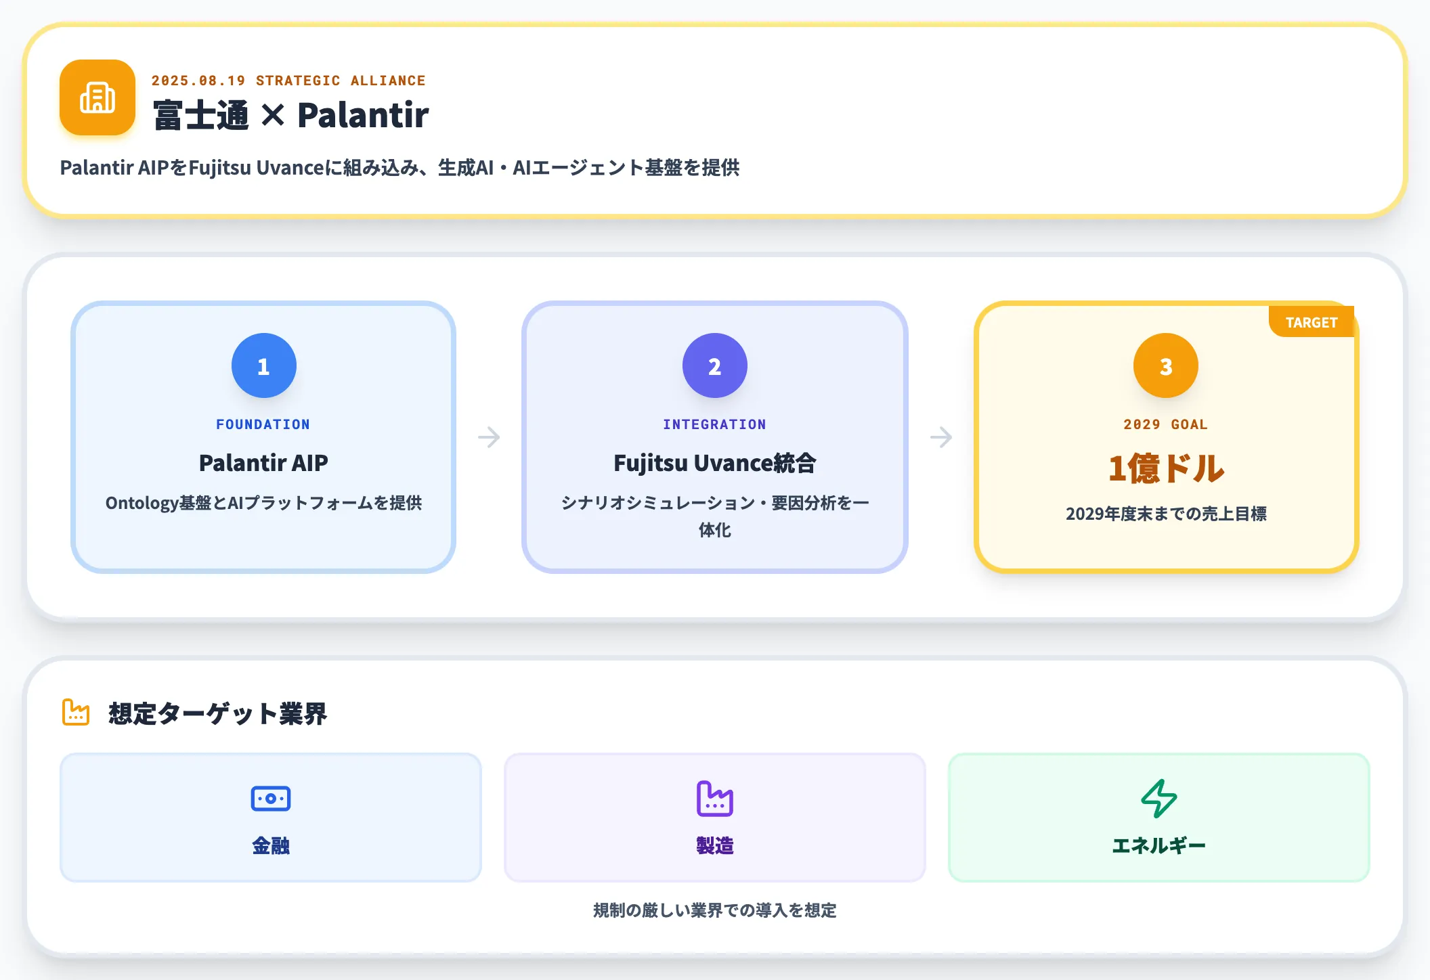The height and width of the screenshot is (980, 1430).
Task: Click the purple step 2 circle
Action: tap(715, 365)
